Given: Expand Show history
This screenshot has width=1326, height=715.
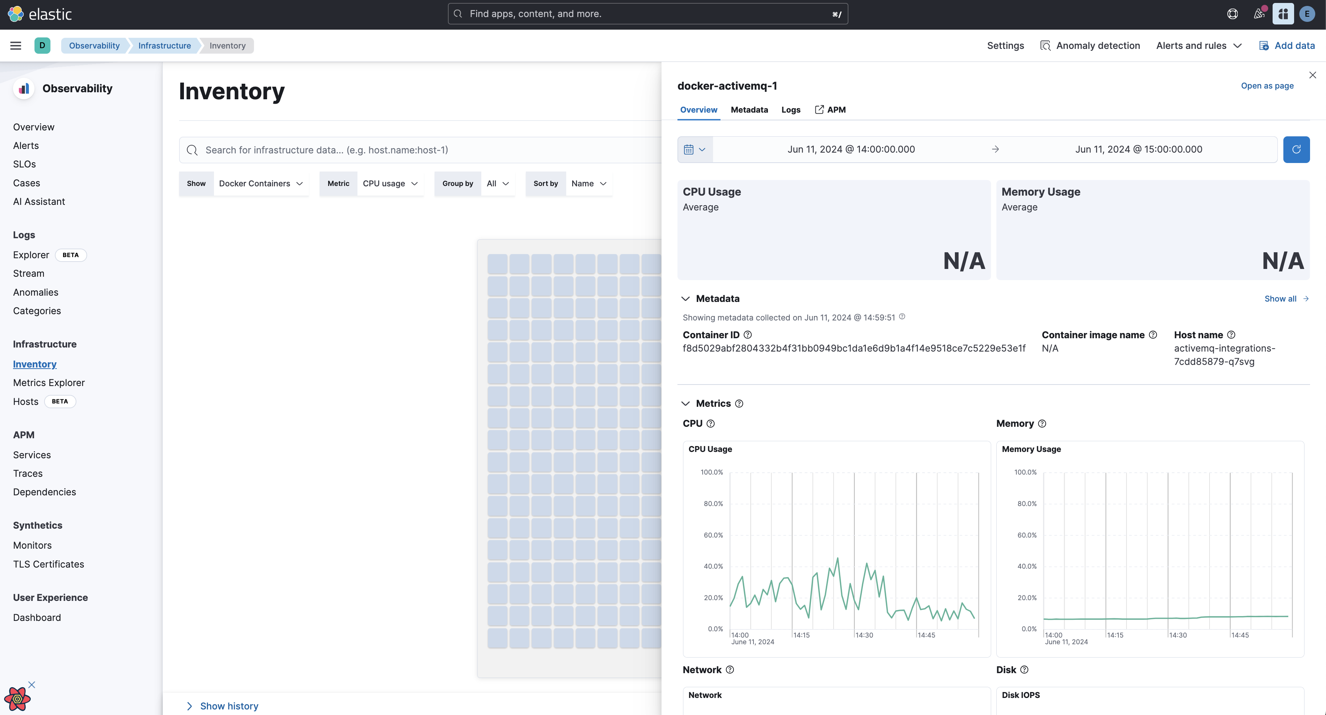Looking at the screenshot, I should [x=222, y=706].
